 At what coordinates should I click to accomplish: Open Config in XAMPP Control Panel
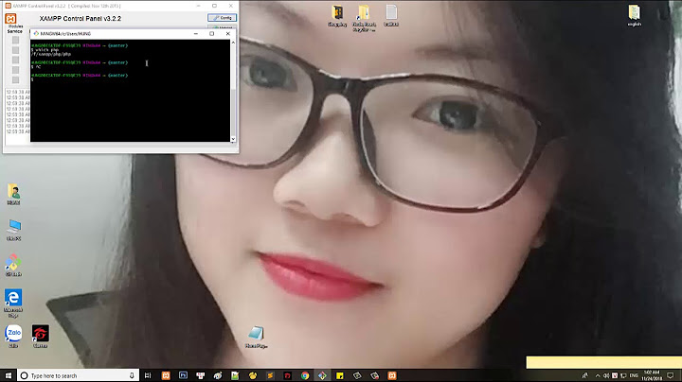point(222,18)
